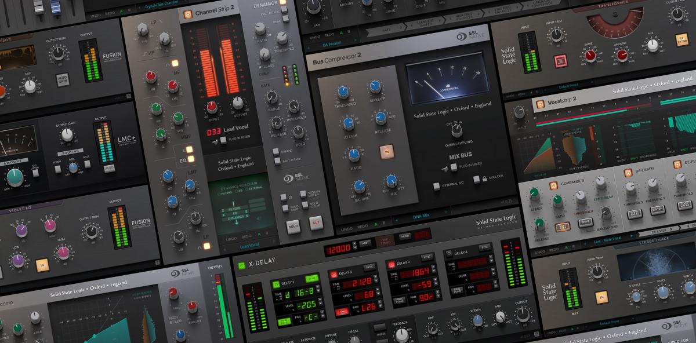Click AUTO GAIN in the Fusion plugin
Screen dimensions: 696x343
coord(61,79)
